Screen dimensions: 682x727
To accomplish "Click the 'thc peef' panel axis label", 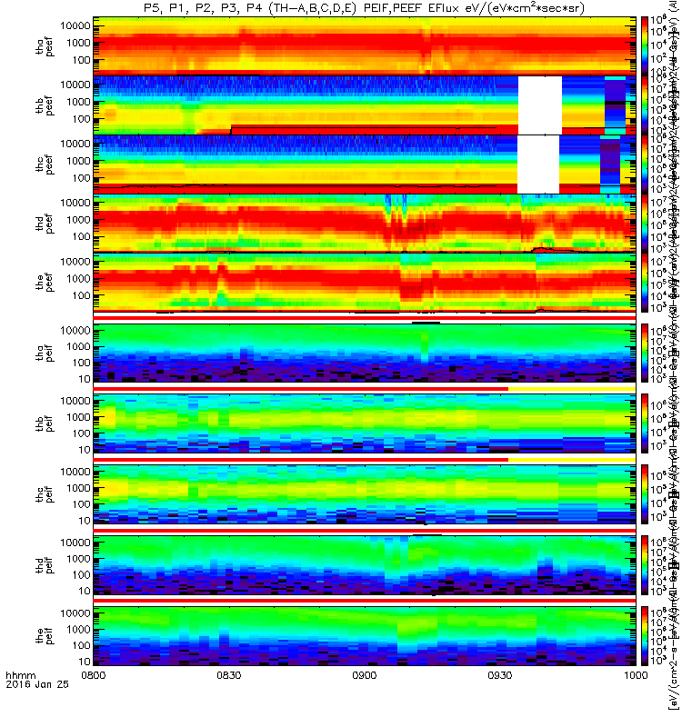I will tap(45, 164).
